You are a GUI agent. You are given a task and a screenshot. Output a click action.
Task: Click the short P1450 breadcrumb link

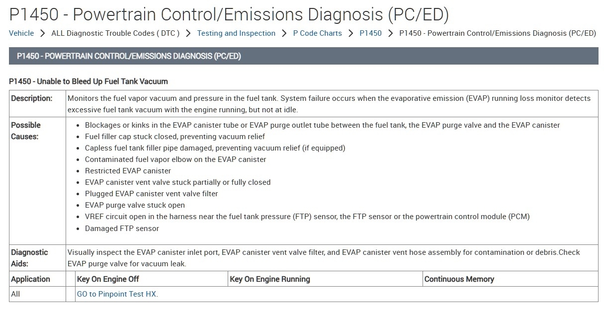click(370, 33)
